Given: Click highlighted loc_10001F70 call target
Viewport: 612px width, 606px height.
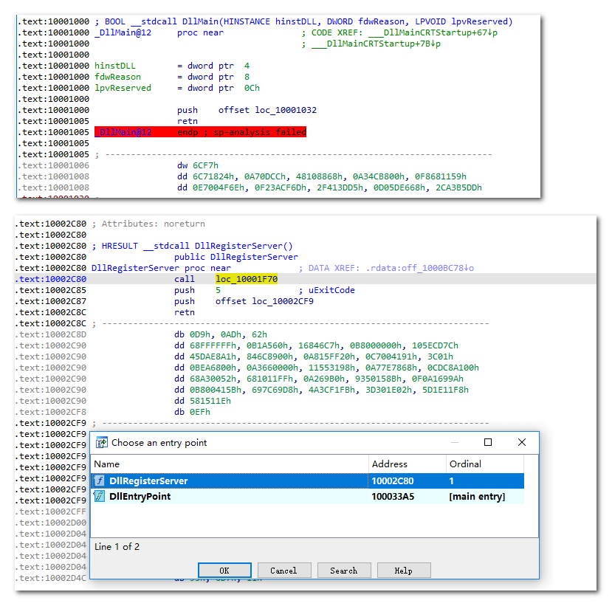Looking at the screenshot, I should pyautogui.click(x=247, y=278).
